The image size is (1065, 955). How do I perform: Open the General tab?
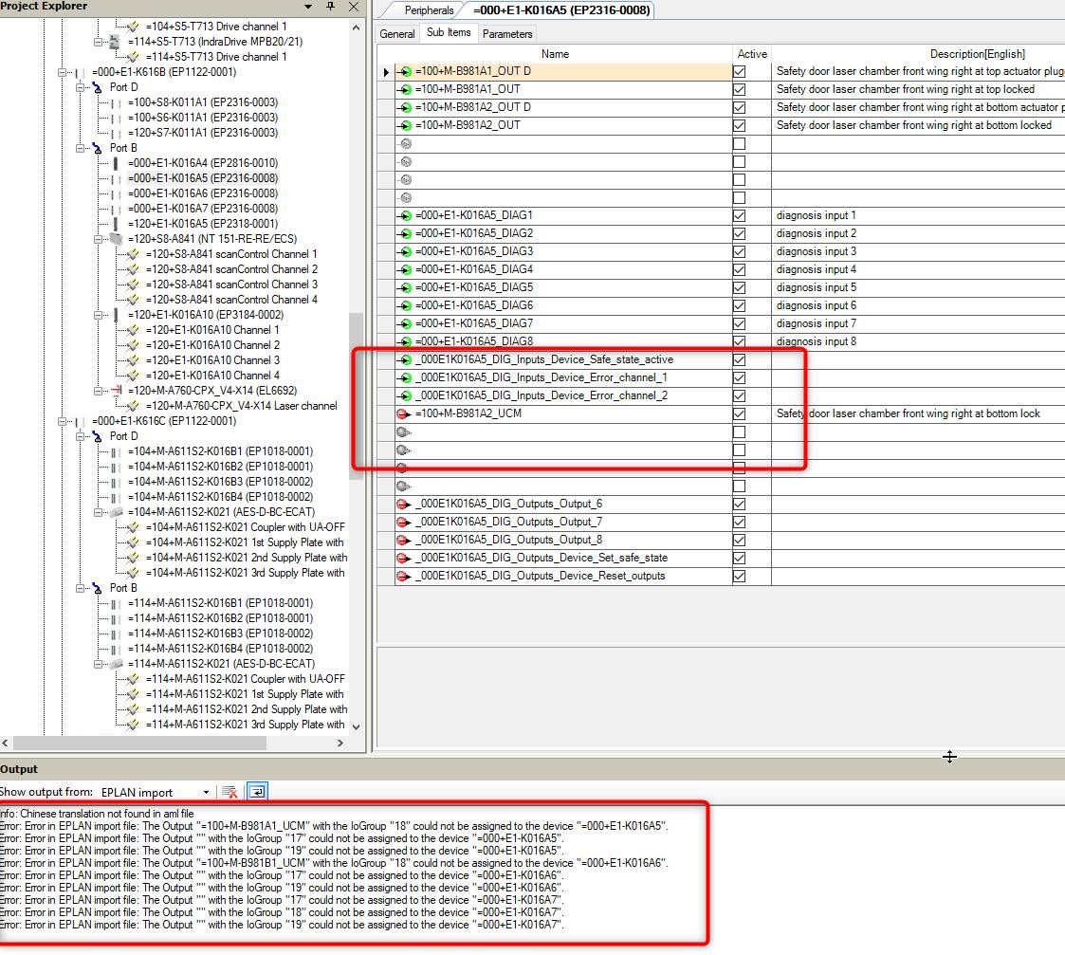[397, 34]
